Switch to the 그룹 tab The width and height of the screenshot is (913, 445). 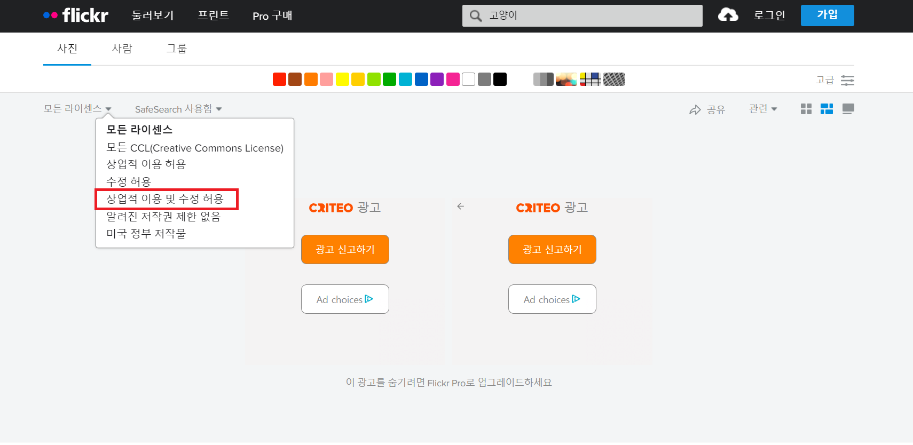[x=177, y=49]
